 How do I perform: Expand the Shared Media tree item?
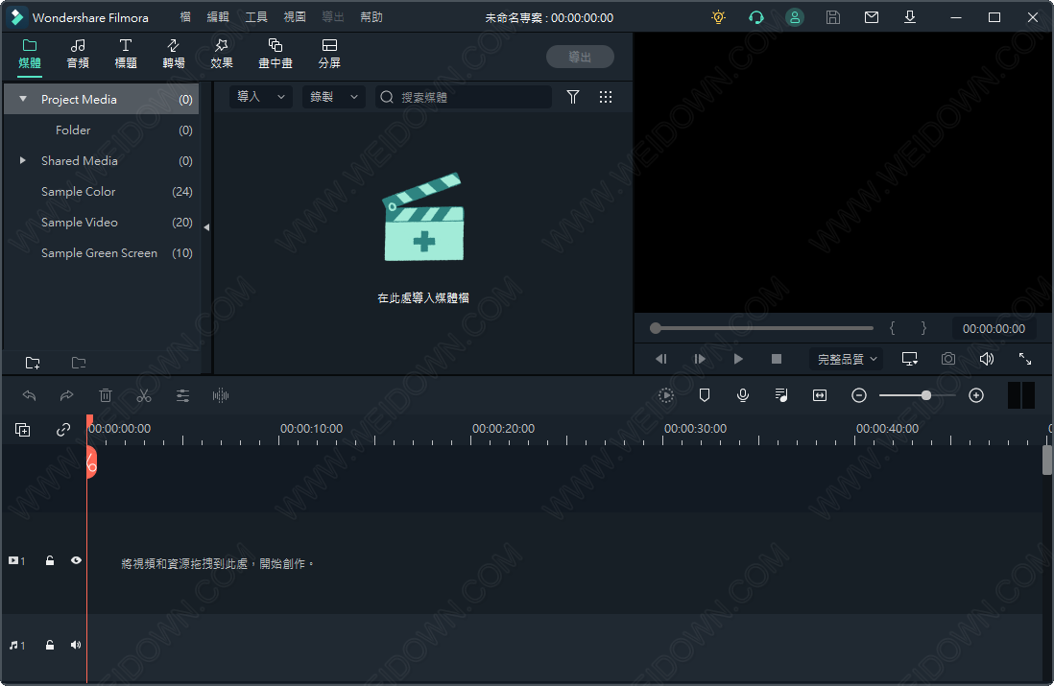23,160
